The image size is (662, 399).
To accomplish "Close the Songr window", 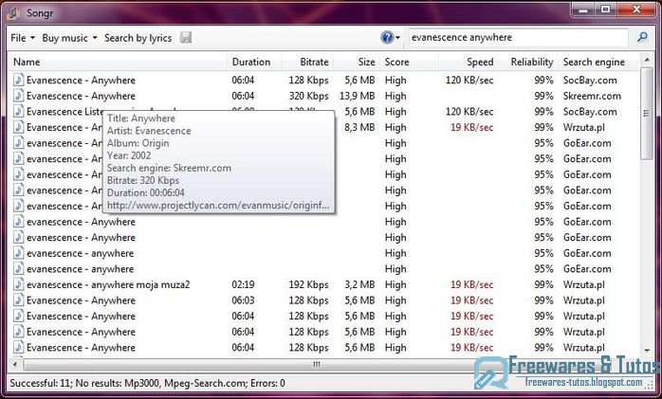I will coord(636,9).
